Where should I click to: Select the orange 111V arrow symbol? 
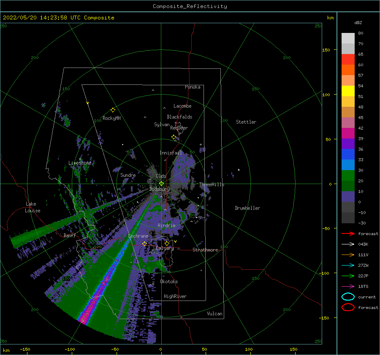click(x=348, y=255)
